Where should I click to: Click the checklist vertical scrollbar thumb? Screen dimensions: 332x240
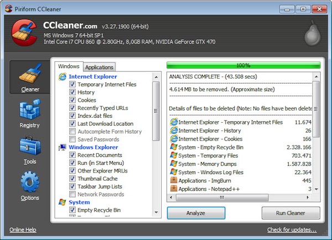click(x=156, y=111)
